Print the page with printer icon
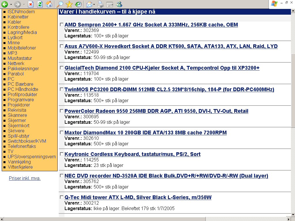Image resolution: width=295 pixels, height=221 pixels. click(101, 4)
